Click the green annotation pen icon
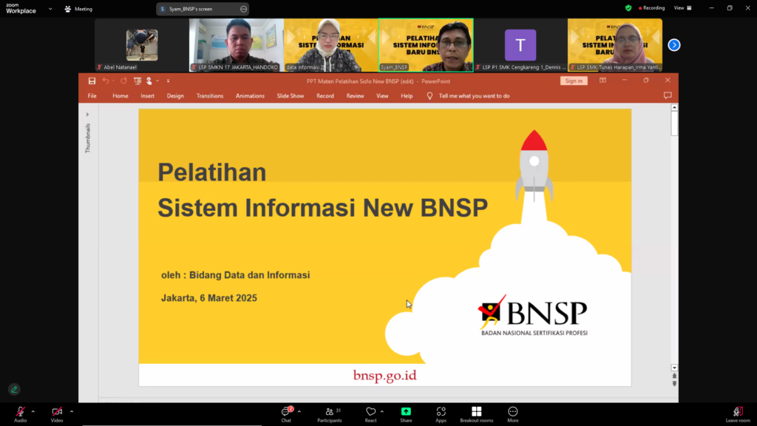Viewport: 757px width, 426px height. (x=14, y=389)
